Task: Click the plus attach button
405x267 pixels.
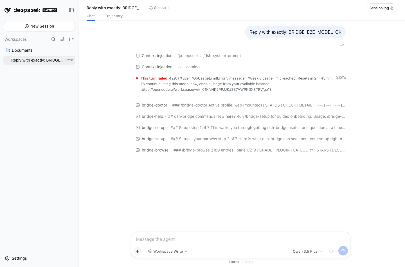Action: tap(138, 251)
